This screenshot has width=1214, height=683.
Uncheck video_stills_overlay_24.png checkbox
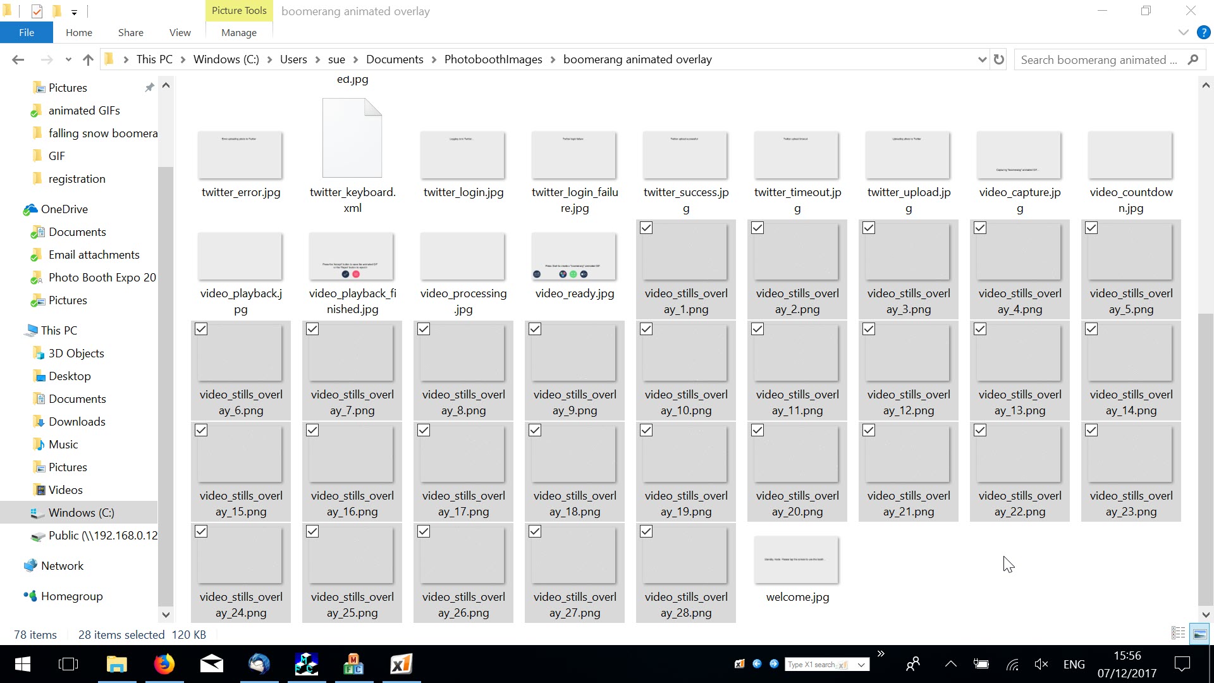tap(201, 531)
